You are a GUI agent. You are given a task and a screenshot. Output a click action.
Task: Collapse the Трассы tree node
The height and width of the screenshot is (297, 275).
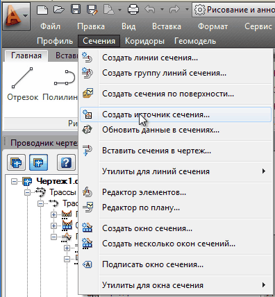click(x=28, y=192)
